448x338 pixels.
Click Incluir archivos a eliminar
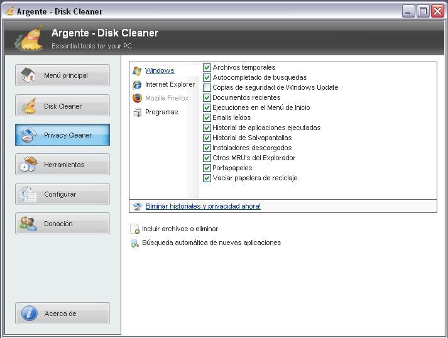click(180, 229)
